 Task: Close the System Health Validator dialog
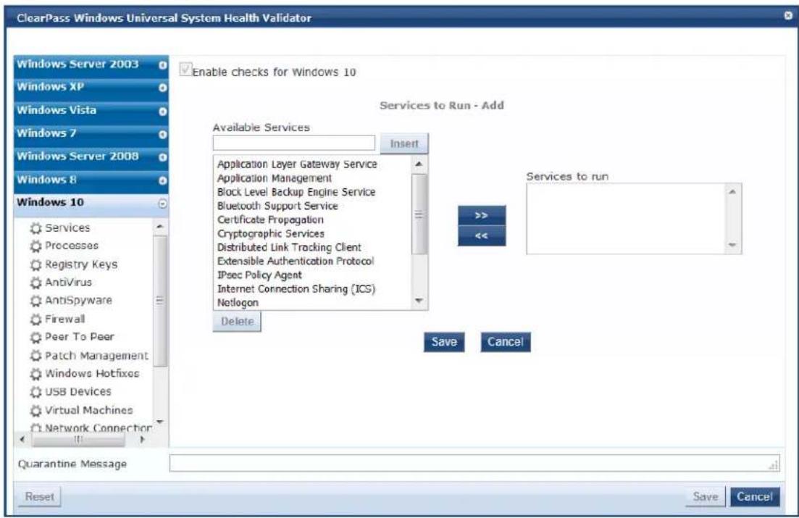(788, 16)
